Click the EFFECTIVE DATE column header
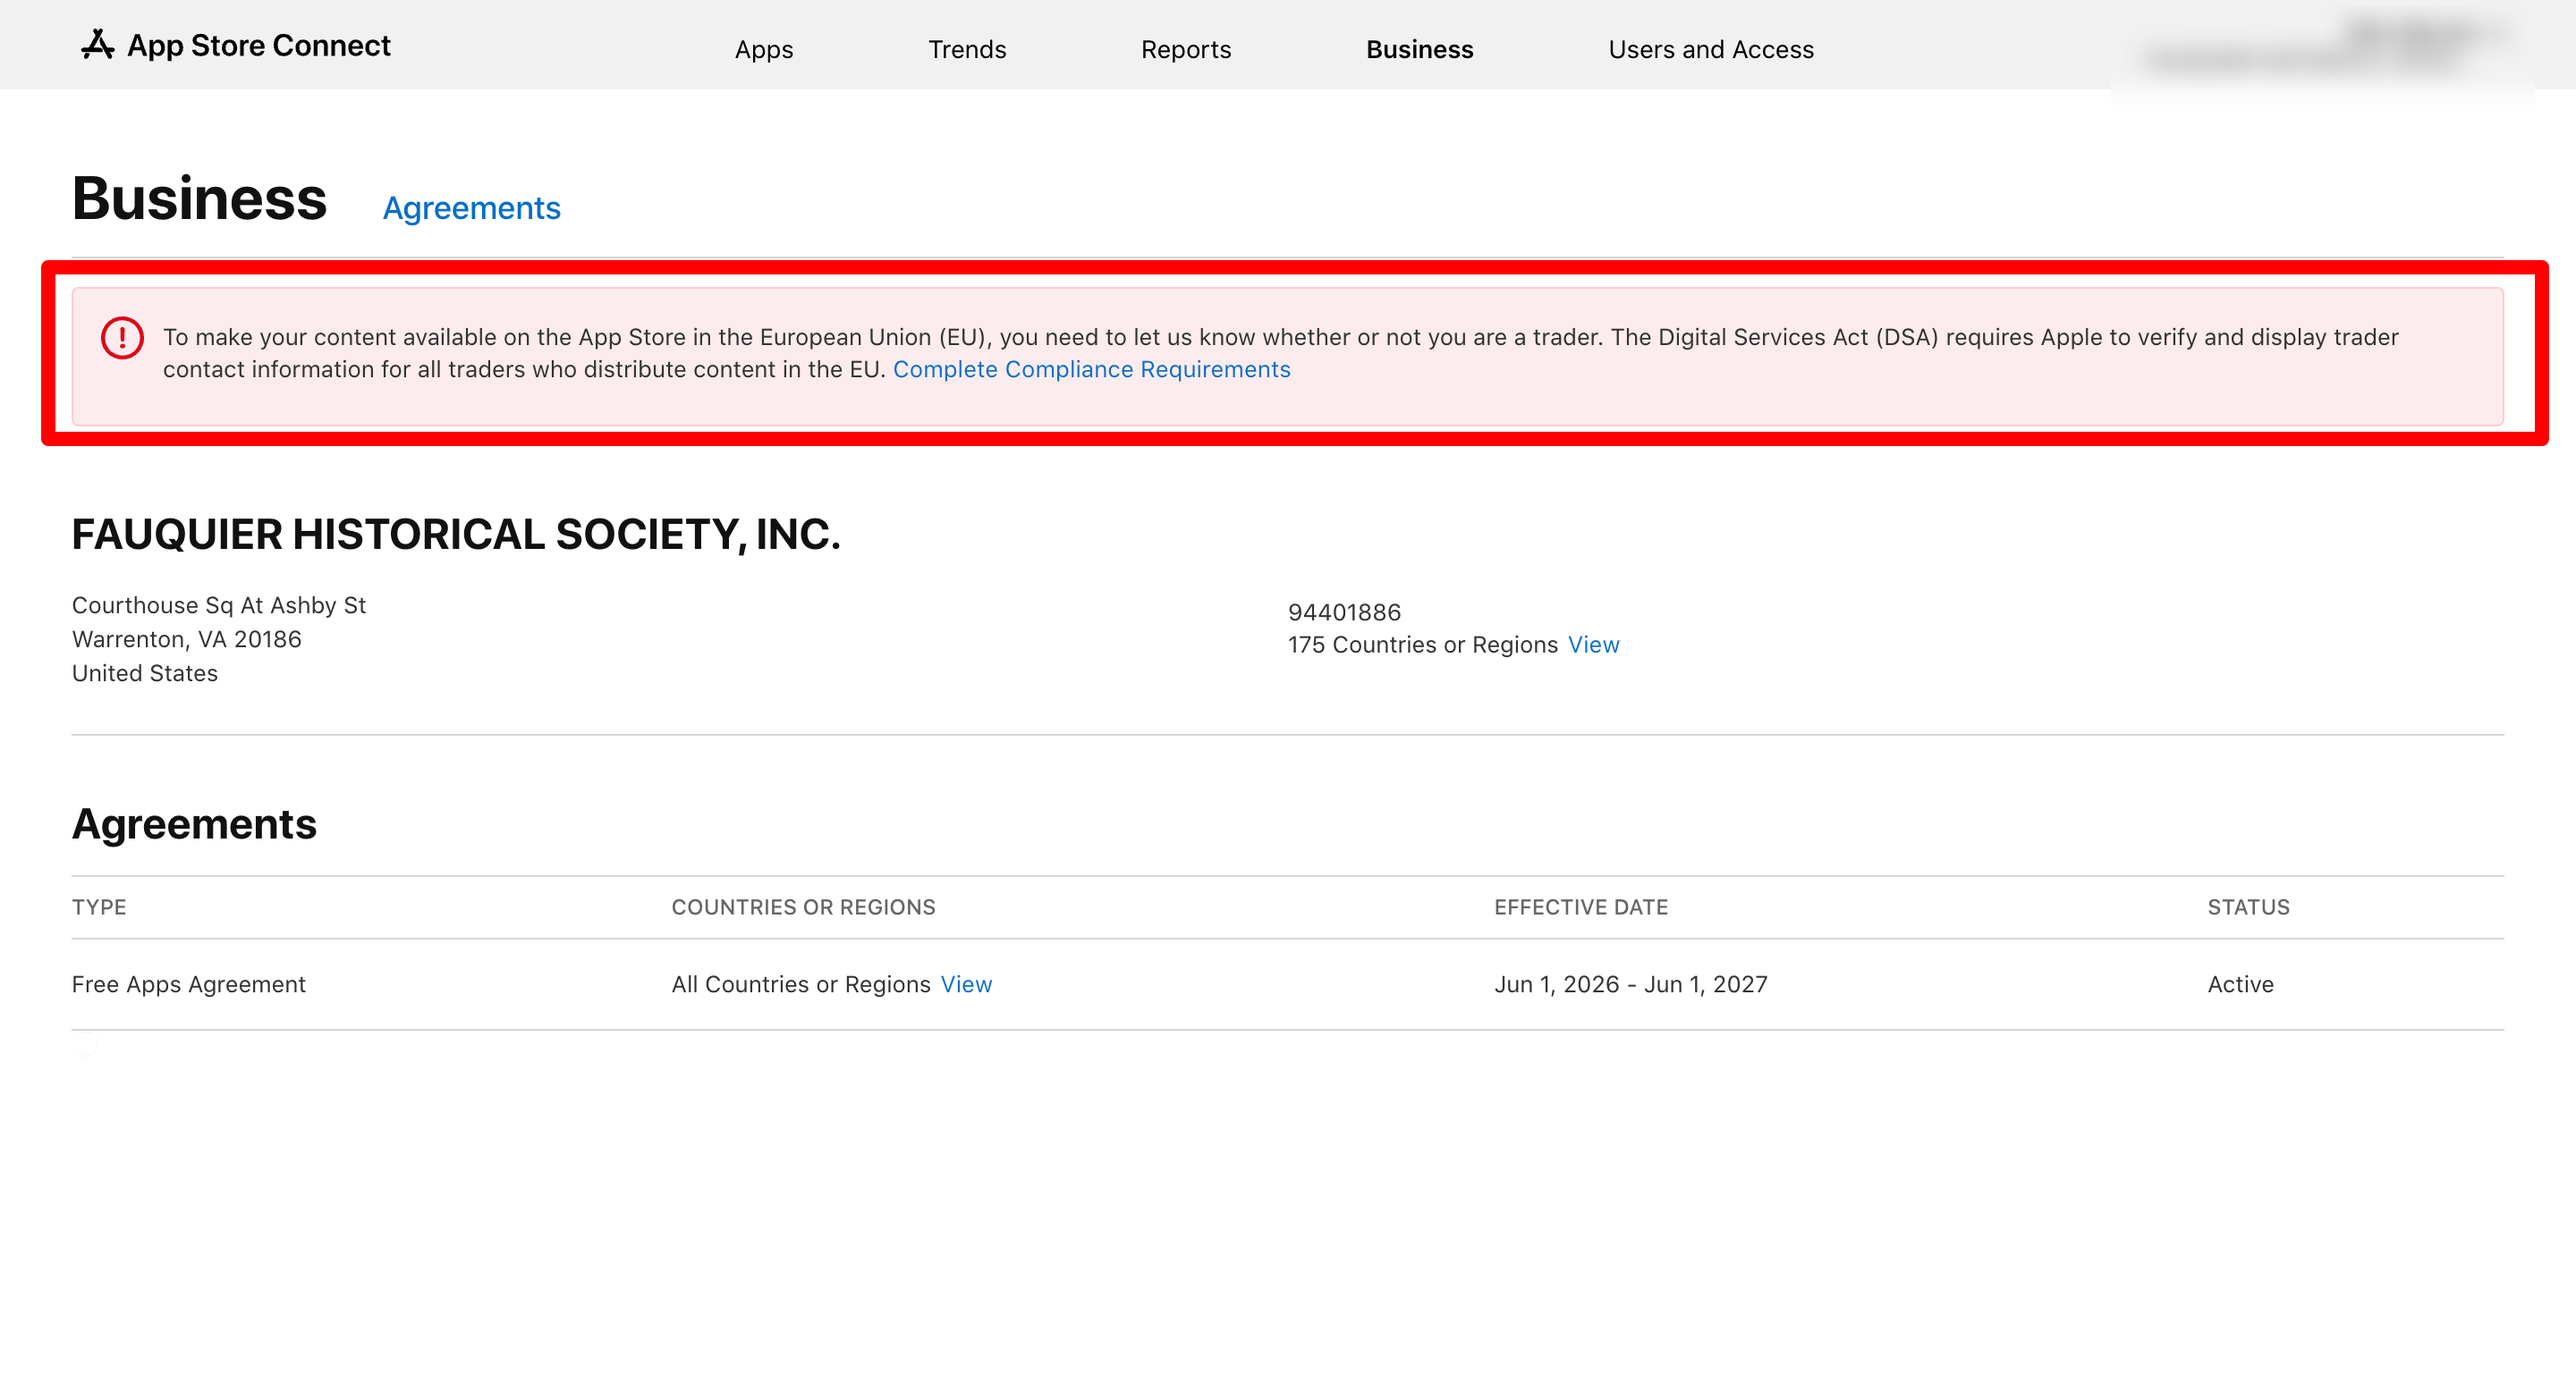This screenshot has height=1391, width=2576. pos(1580,907)
